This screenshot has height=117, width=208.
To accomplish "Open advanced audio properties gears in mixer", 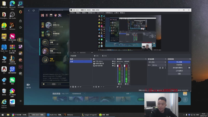I will [x=118, y=87].
